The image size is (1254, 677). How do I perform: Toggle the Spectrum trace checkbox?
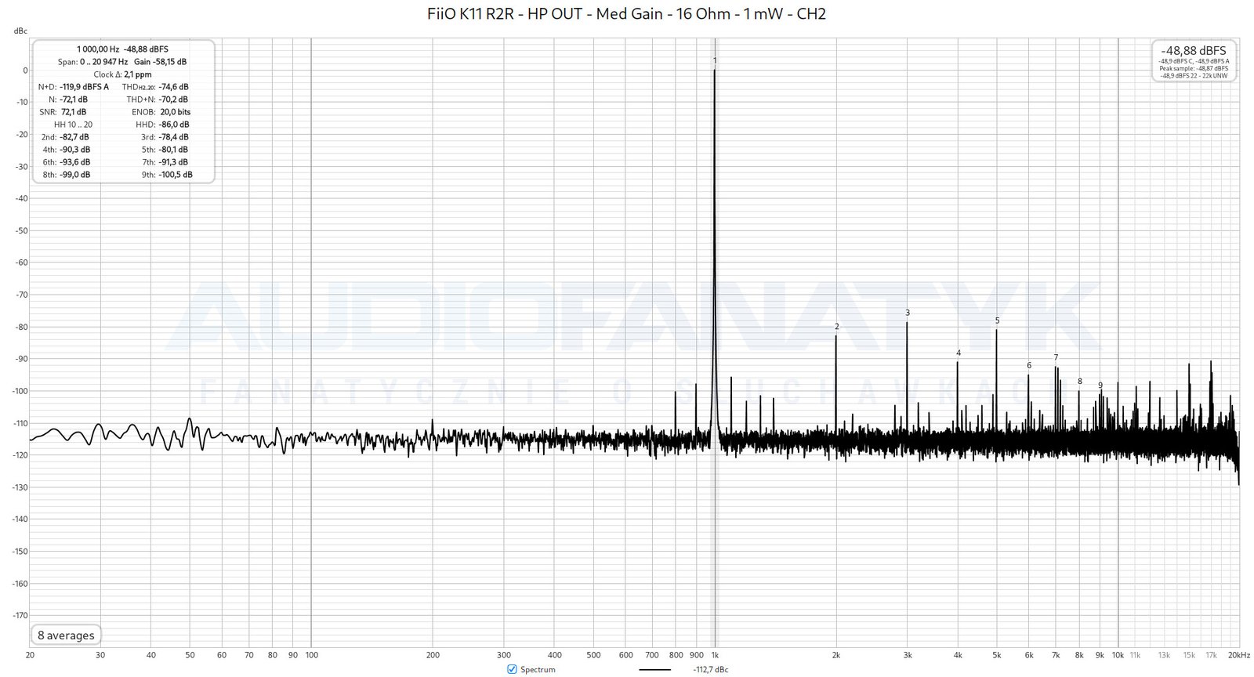click(512, 669)
